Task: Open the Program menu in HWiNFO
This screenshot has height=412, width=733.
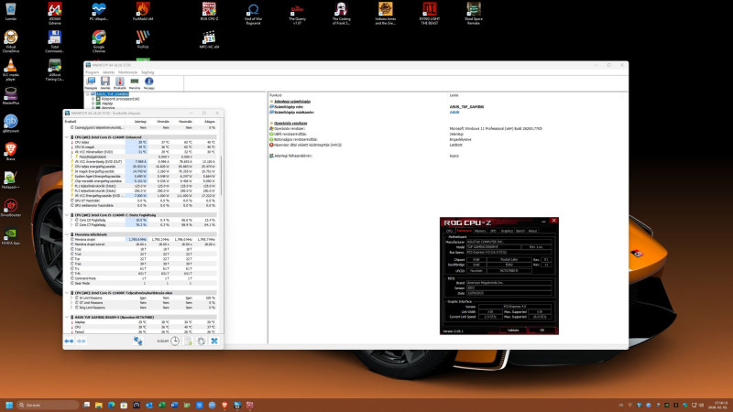Action: 93,71
